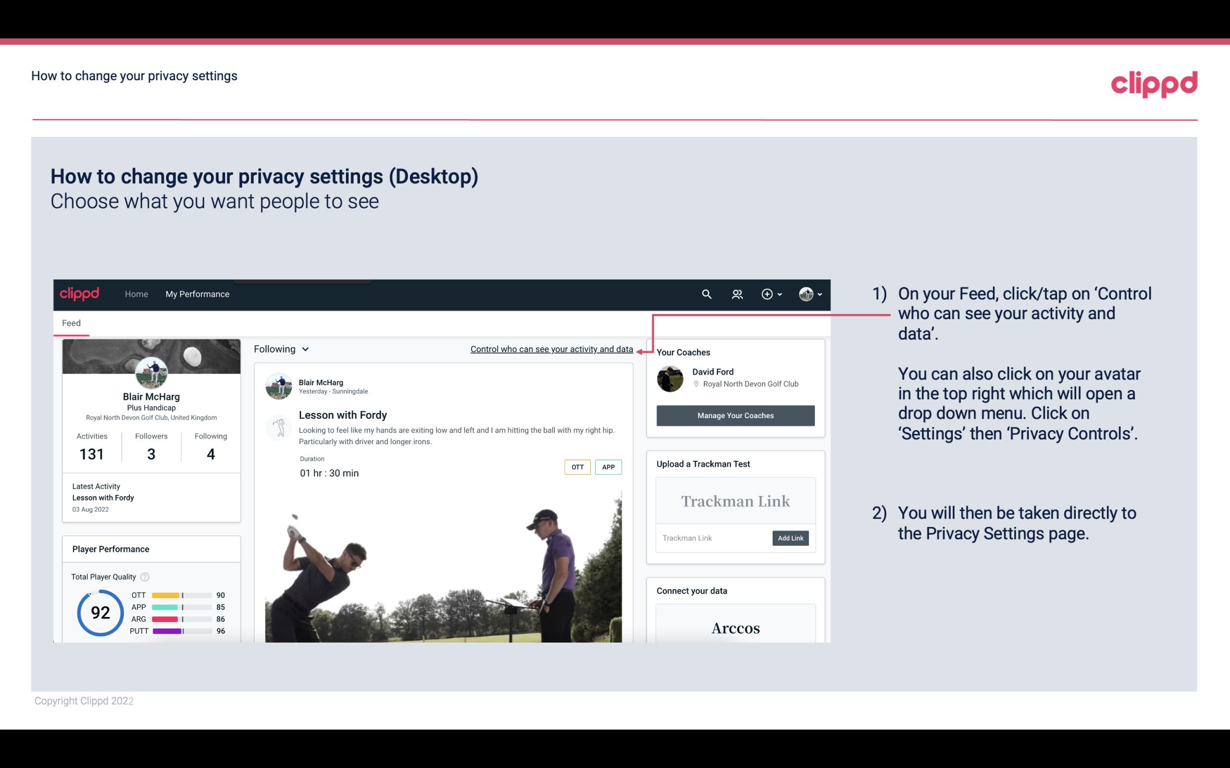Click the user/contacts icon in navbar
The image size is (1230, 768).
pos(737,294)
